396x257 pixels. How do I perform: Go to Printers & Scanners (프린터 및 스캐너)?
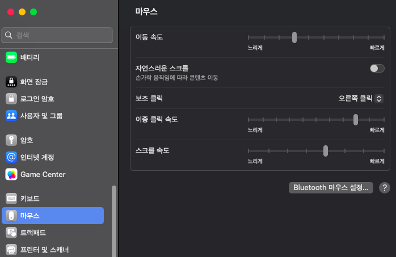44,249
